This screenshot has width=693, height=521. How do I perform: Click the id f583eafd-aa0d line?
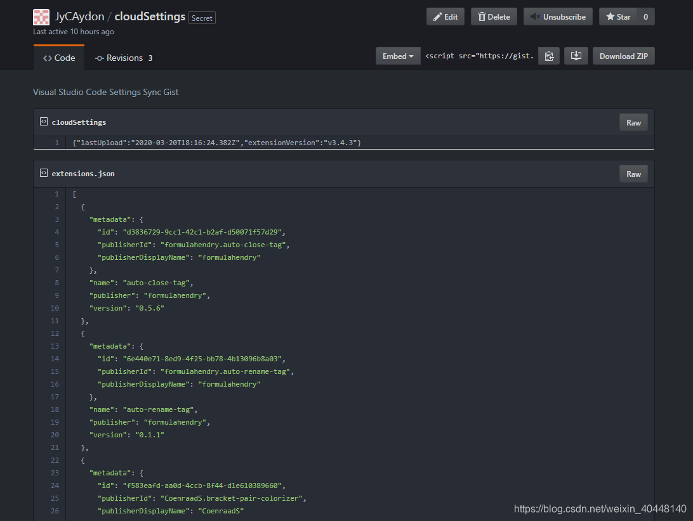click(192, 486)
